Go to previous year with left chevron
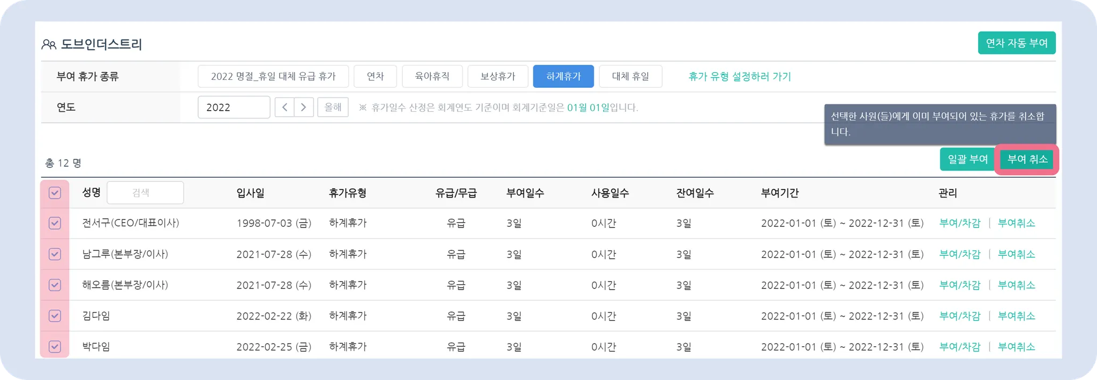The width and height of the screenshot is (1097, 380). (x=284, y=107)
